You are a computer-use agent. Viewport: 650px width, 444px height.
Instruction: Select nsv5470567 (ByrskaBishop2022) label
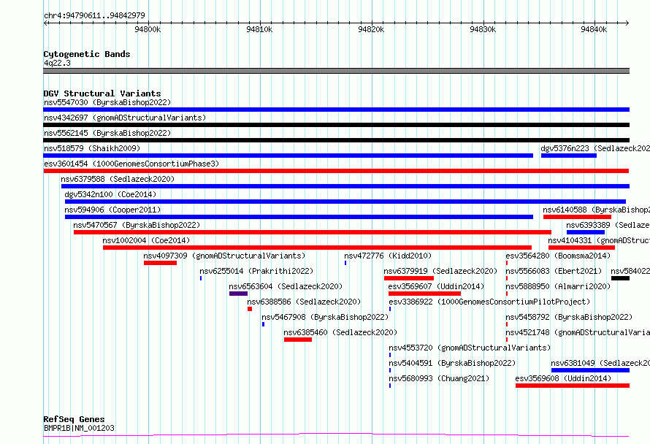click(137, 225)
